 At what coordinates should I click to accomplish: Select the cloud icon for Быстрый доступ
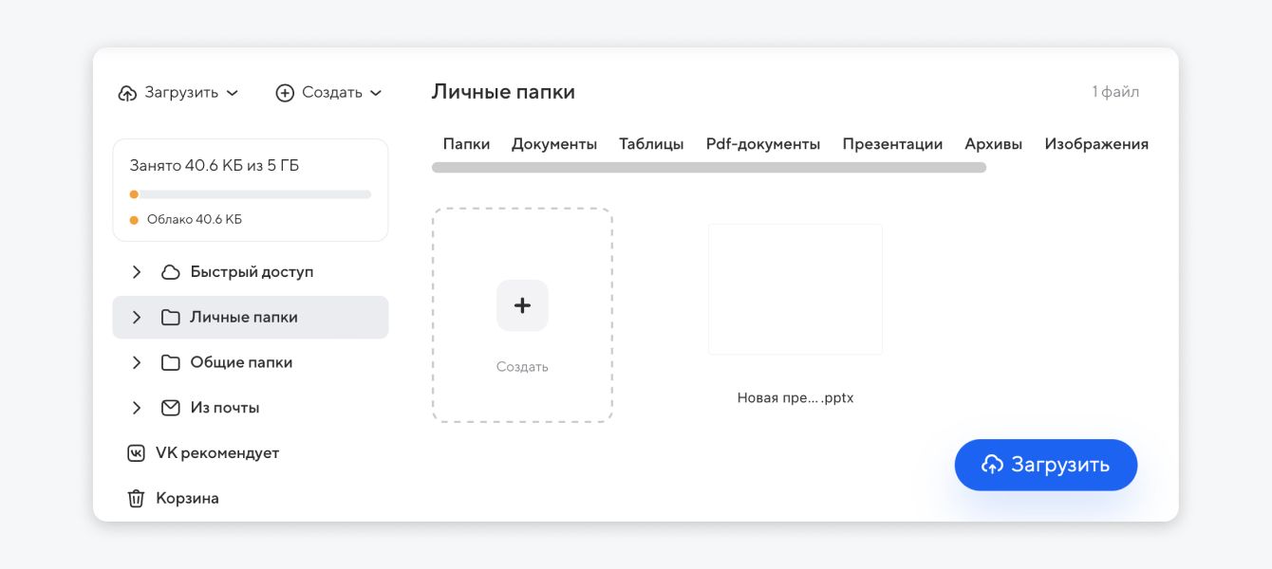point(169,271)
